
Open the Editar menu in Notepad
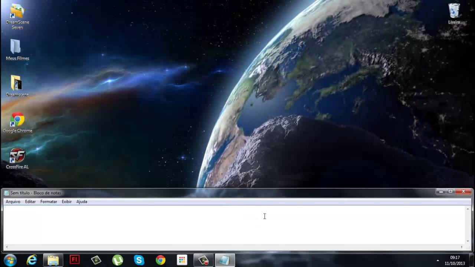(x=30, y=202)
